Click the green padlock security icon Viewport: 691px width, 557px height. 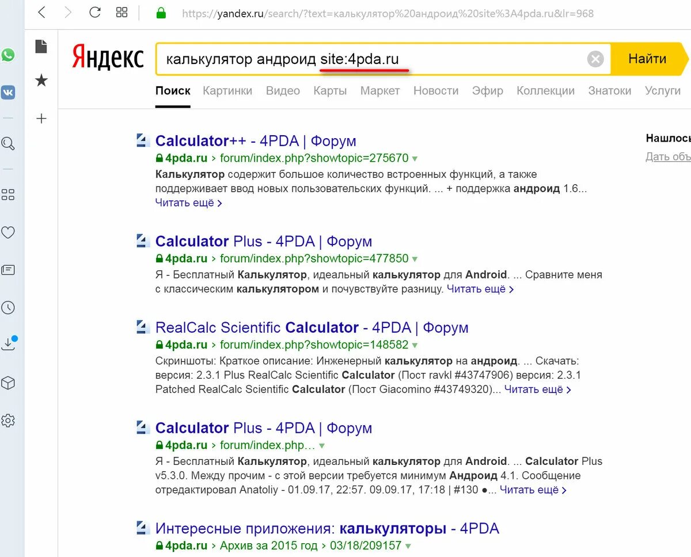tap(161, 13)
